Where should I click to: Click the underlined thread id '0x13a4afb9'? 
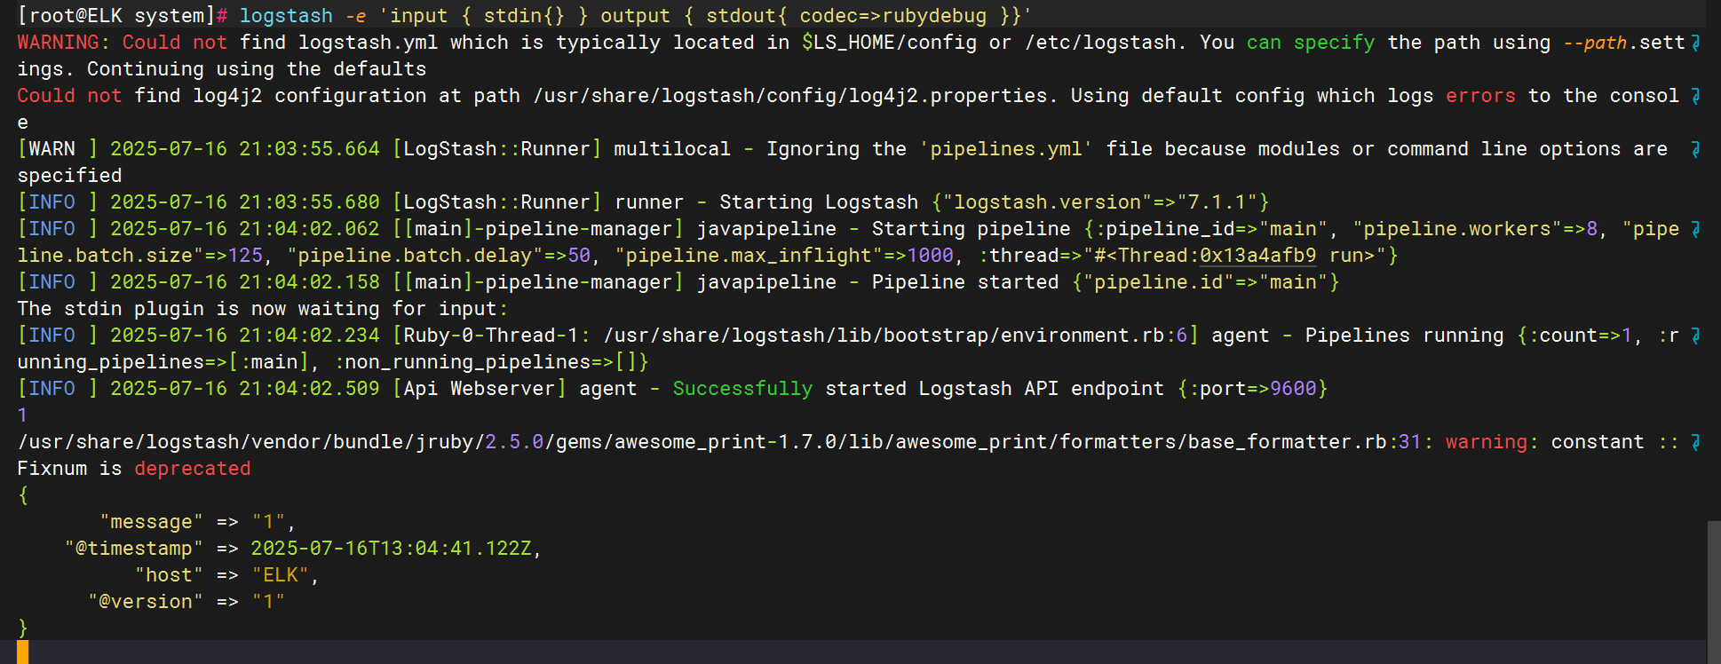click(x=1258, y=256)
